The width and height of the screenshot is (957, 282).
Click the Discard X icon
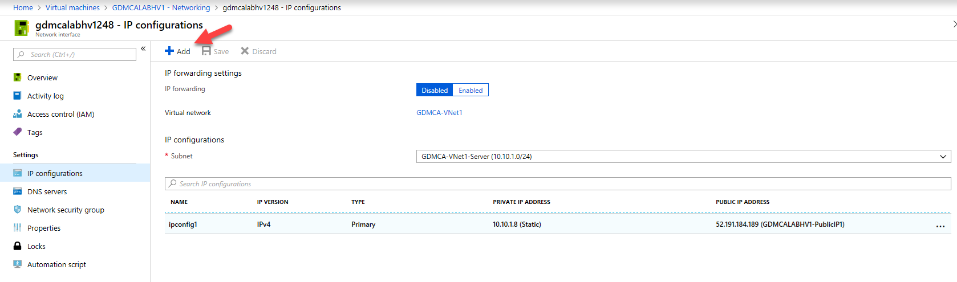(245, 51)
